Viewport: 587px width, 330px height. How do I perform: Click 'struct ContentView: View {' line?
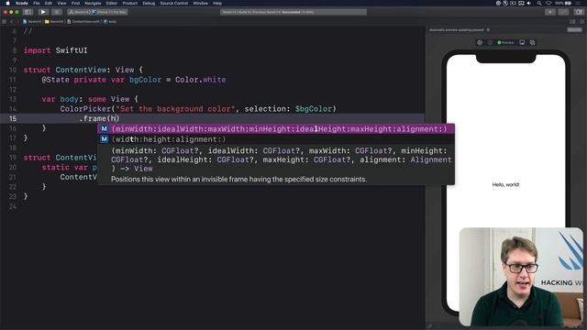[x=83, y=70]
